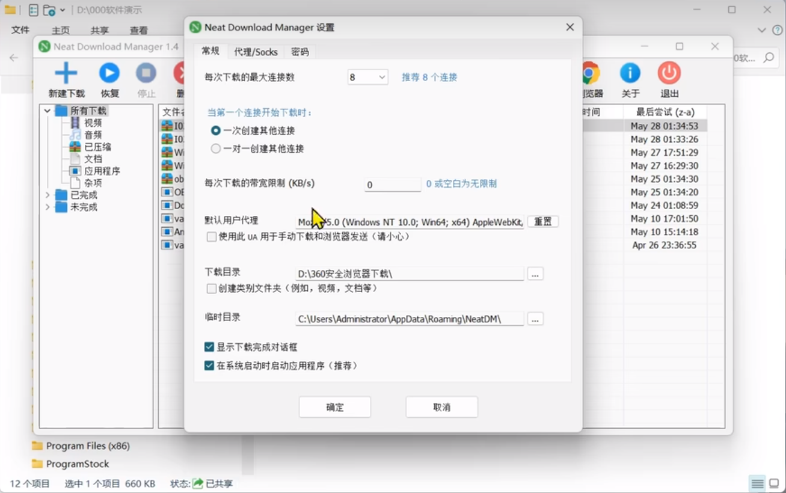786x493 pixels.
Task: Click 推荐 8 个连接 hint text
Action: 429,77
